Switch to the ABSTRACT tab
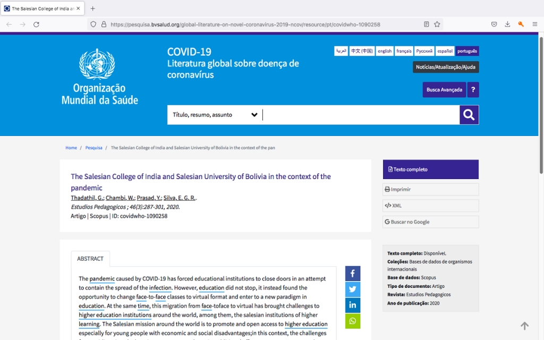 pyautogui.click(x=90, y=259)
